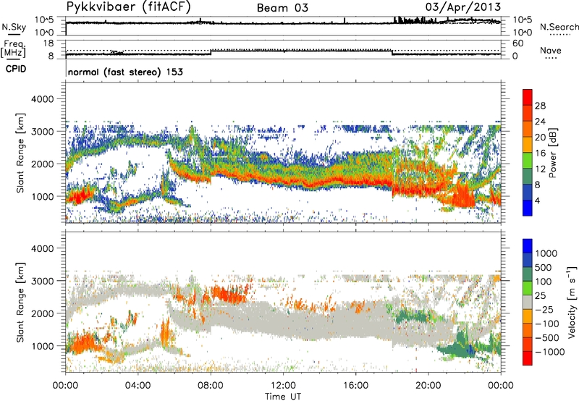This screenshot has height=401, width=579.
Task: Click the blue top of velocity colorbar
Action: [528, 246]
